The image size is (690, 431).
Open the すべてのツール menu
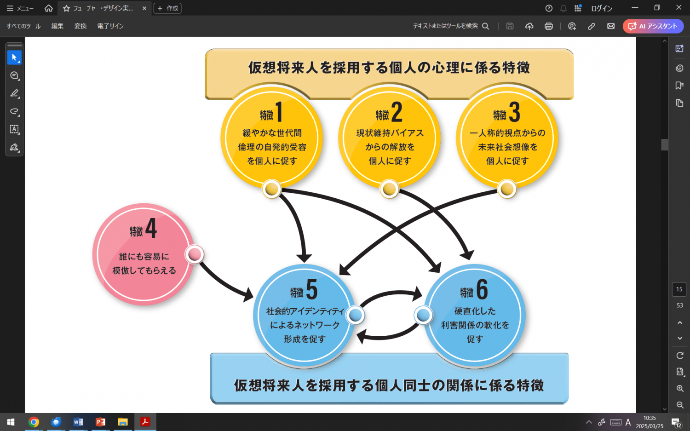click(x=23, y=26)
